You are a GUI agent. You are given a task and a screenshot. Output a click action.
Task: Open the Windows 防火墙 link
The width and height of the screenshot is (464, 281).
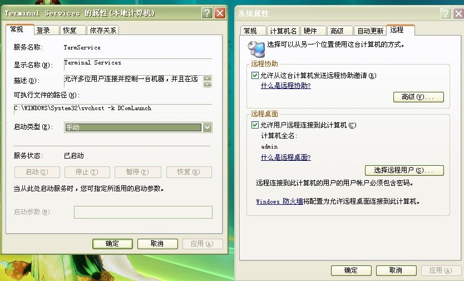click(279, 201)
